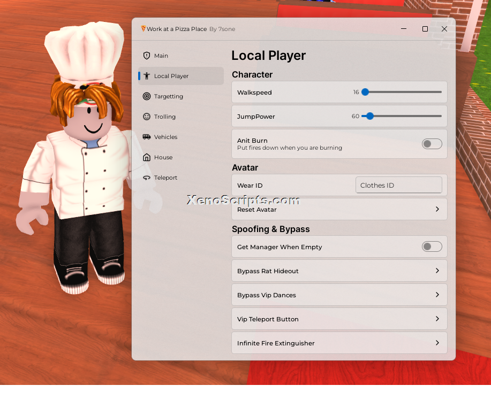The width and height of the screenshot is (491, 401).
Task: Click Bypass Rat Hideout label
Action: click(268, 271)
